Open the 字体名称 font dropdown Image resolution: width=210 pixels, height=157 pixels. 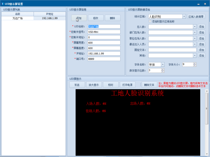click(x=163, y=64)
